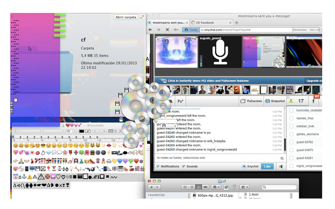
Task: Stop loading the tinychat page
Action: (x=167, y=30)
